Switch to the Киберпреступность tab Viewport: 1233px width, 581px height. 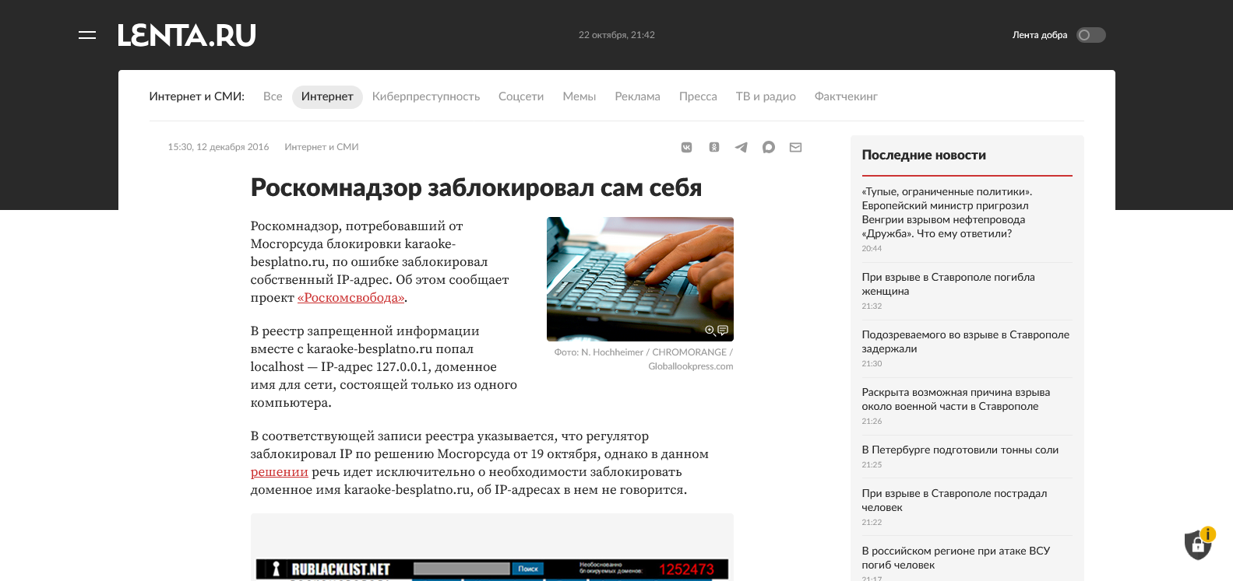pyautogui.click(x=425, y=96)
